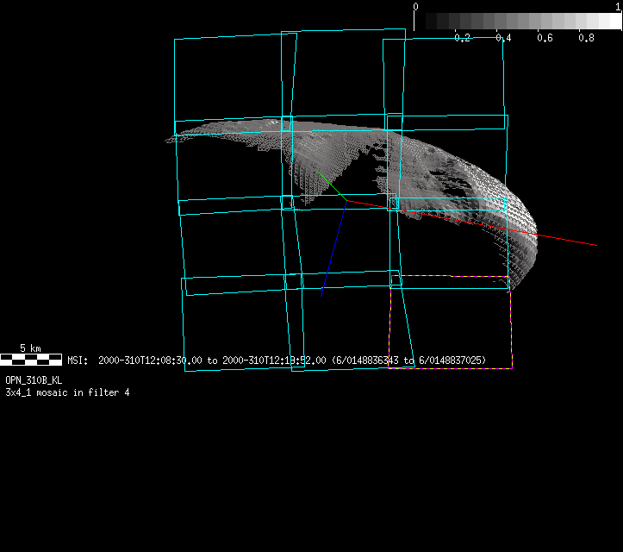
Task: Click the 5 km scale label
Action: point(29,348)
